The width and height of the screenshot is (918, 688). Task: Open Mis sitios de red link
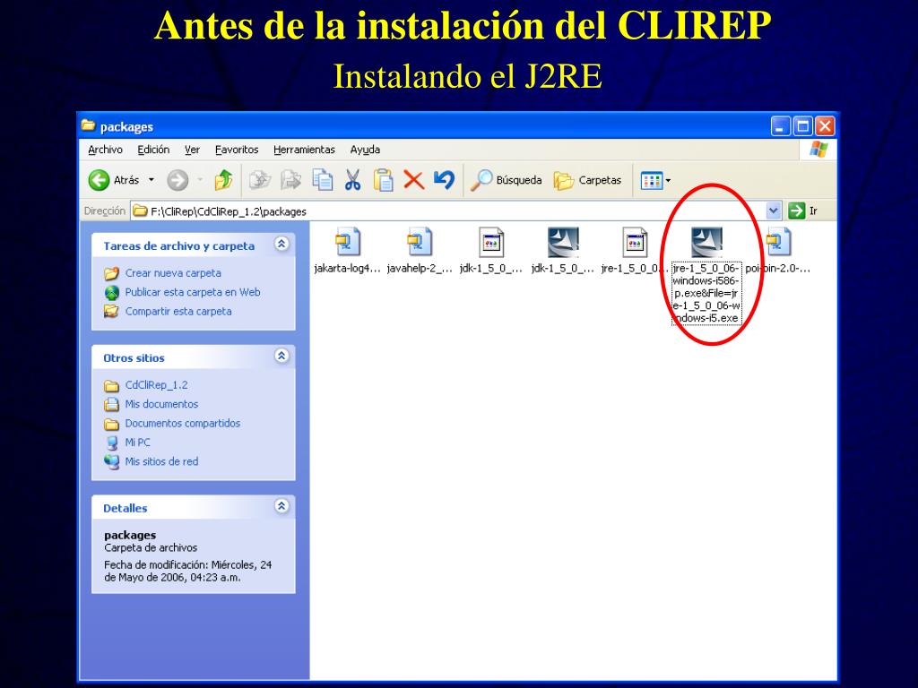[161, 461]
